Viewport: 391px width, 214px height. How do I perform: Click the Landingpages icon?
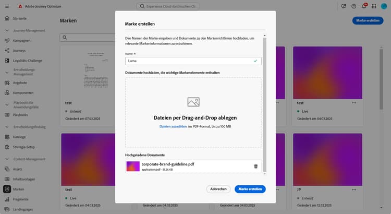point(7,209)
